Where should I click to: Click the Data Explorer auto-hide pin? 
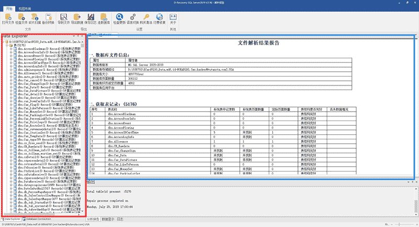(x=78, y=36)
